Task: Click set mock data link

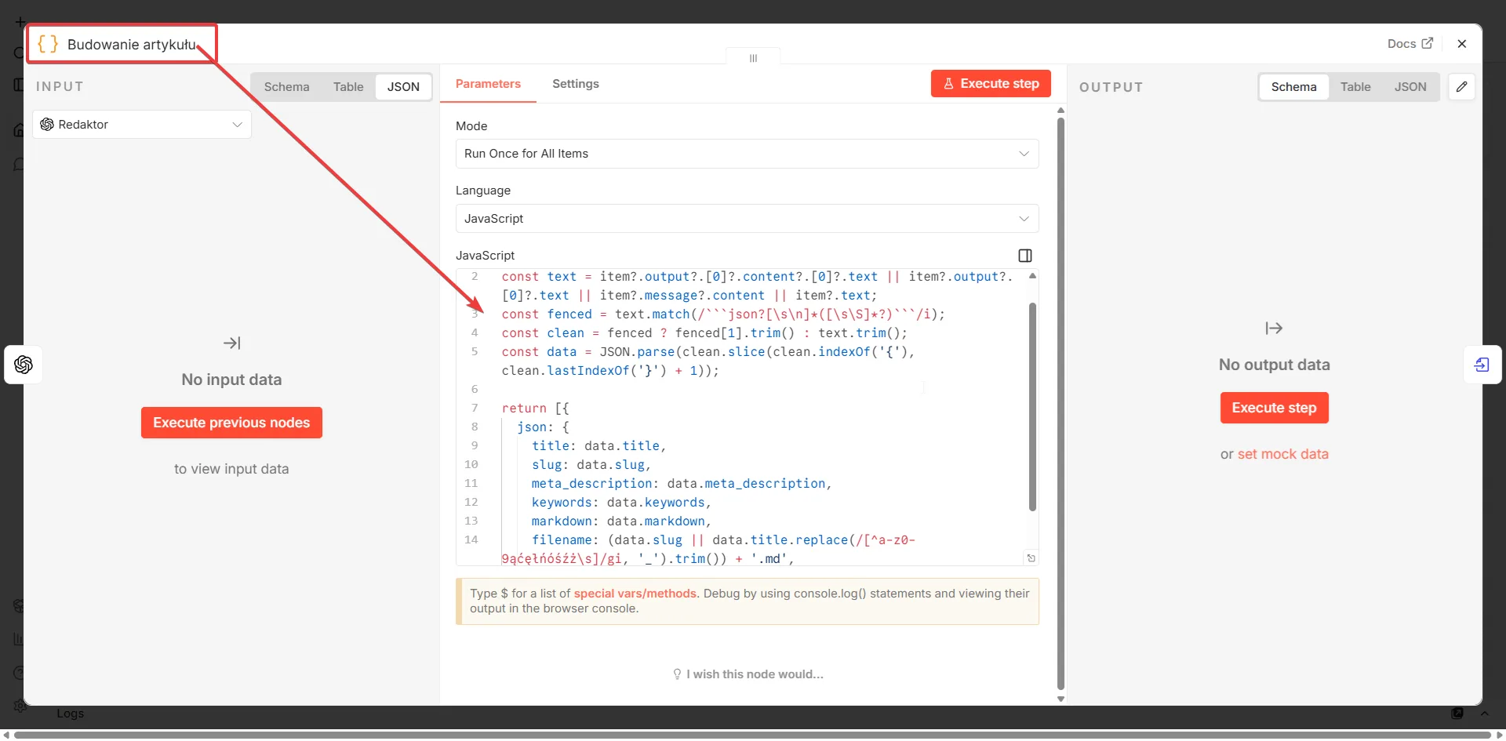Action: click(1282, 454)
